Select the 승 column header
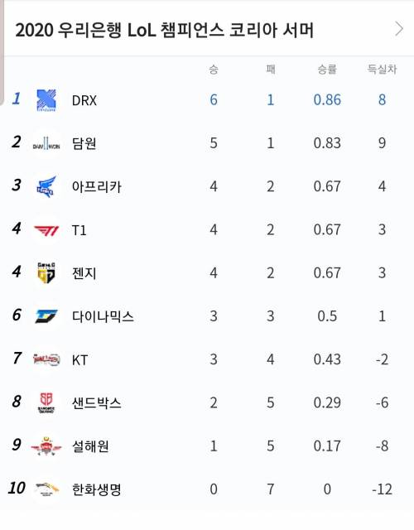 [x=214, y=70]
